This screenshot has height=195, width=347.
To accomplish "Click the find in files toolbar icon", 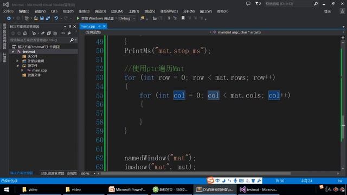I will 142,18.
